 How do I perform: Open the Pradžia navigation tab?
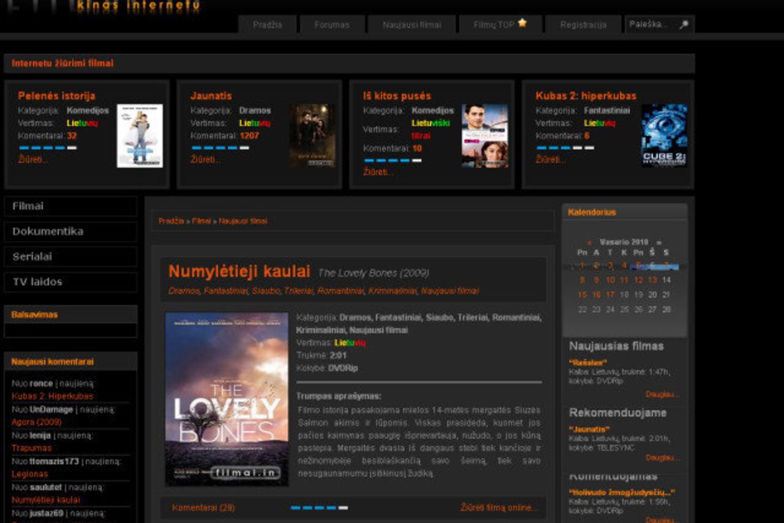pyautogui.click(x=267, y=25)
